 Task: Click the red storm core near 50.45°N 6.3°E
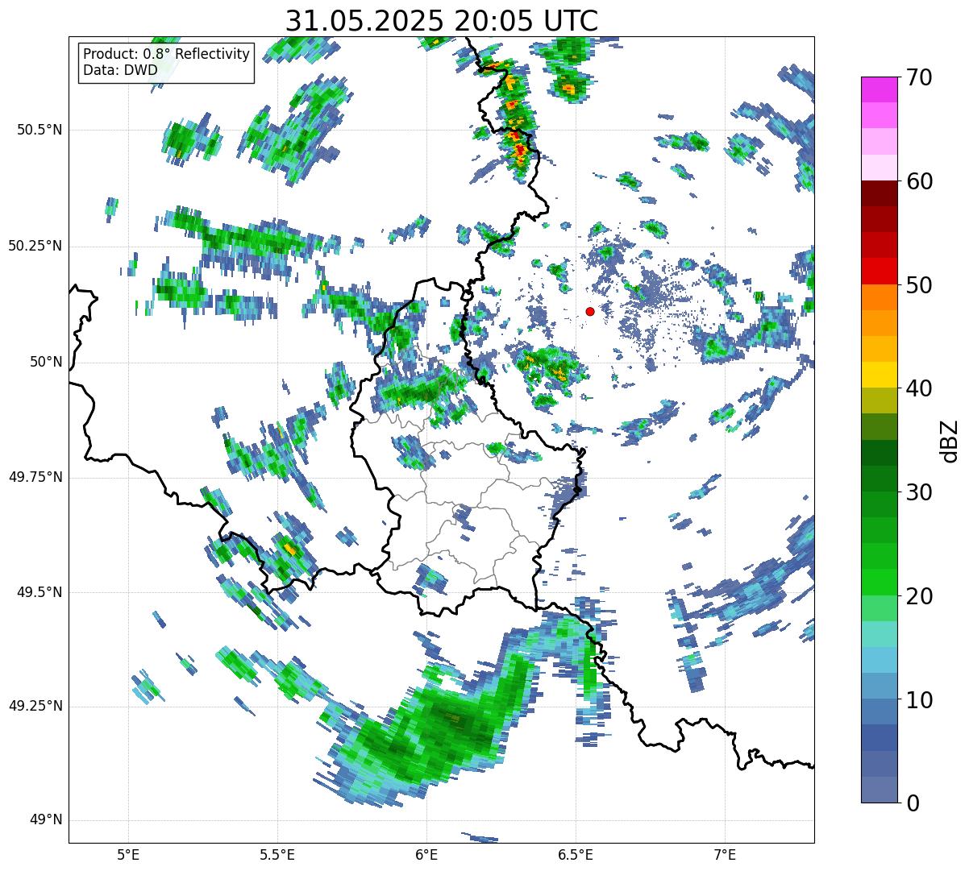coord(520,149)
